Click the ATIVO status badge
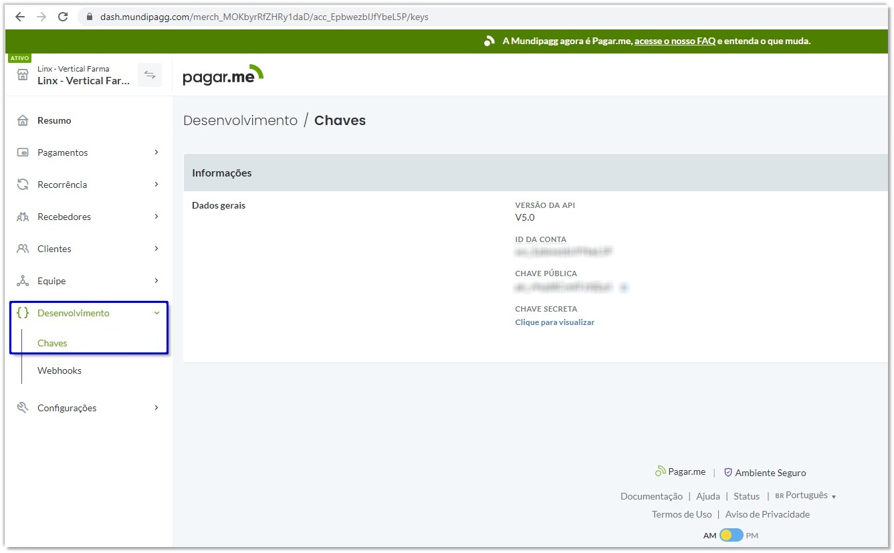Screen dimensions: 894x553 tap(19, 58)
